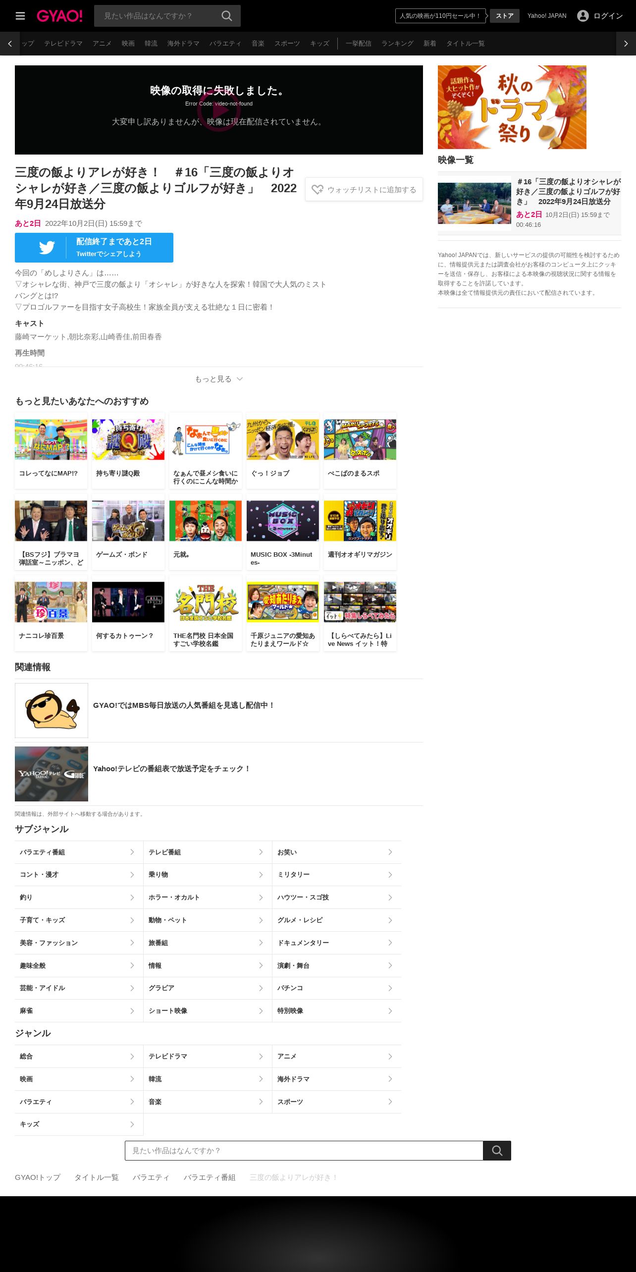This screenshot has height=1272, width=636.
Task: Open the ランキング tab
Action: pyautogui.click(x=397, y=44)
